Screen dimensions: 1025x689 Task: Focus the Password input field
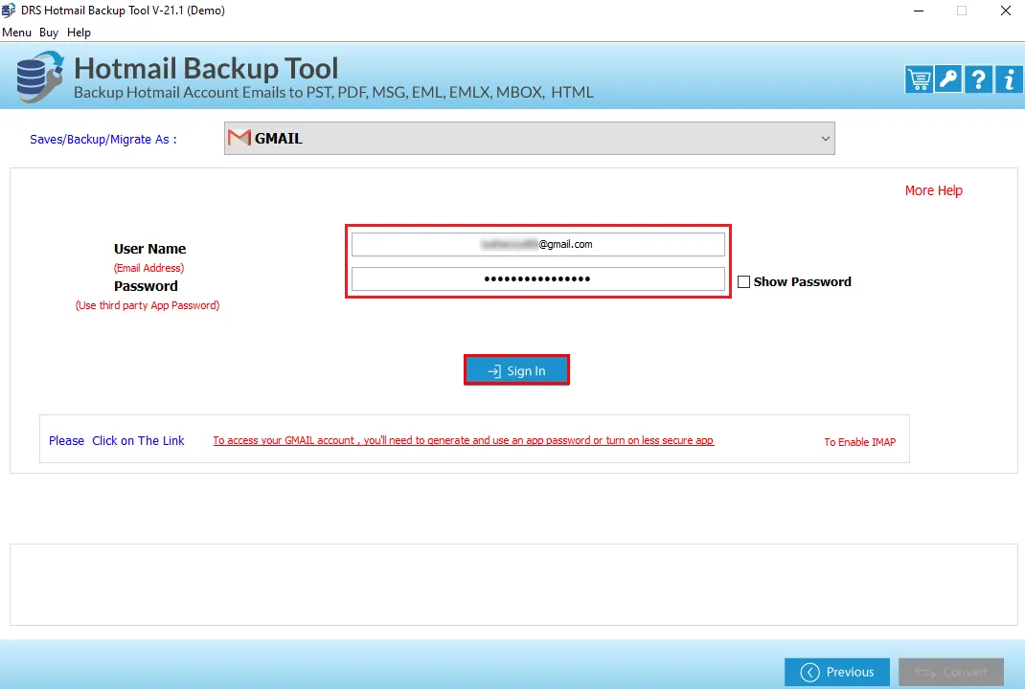[x=538, y=278]
